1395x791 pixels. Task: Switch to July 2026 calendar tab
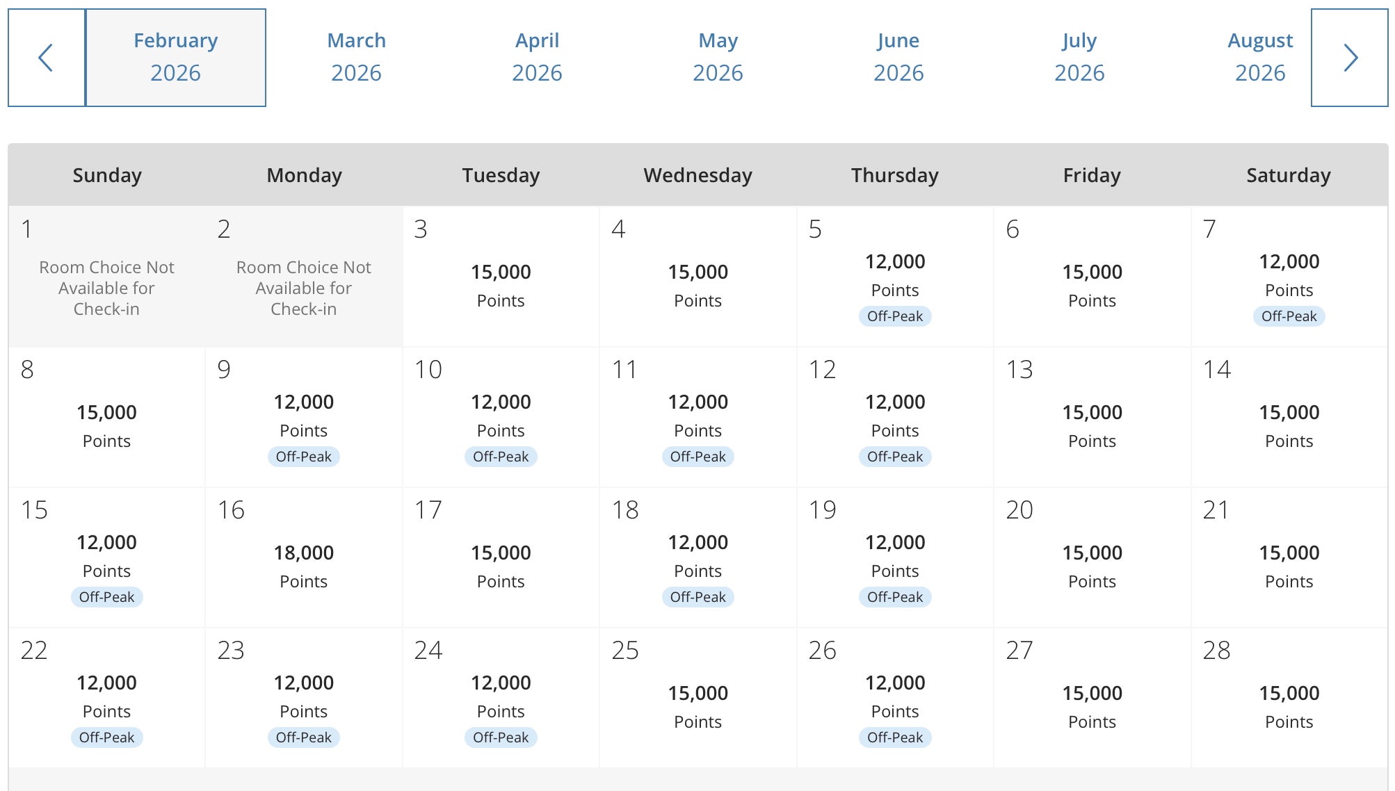tap(1079, 58)
